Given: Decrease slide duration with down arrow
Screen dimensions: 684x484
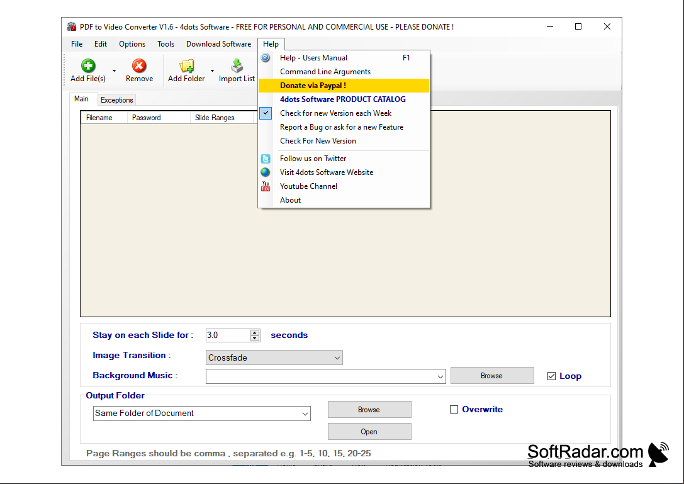Looking at the screenshot, I should tap(255, 339).
